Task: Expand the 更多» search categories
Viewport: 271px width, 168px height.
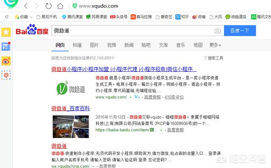Action: tap(215, 45)
